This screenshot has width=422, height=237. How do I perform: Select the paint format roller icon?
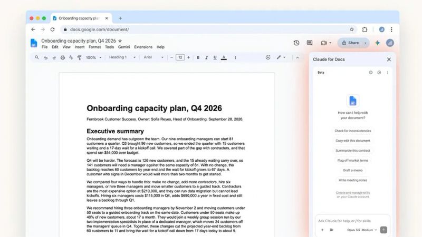80,57
